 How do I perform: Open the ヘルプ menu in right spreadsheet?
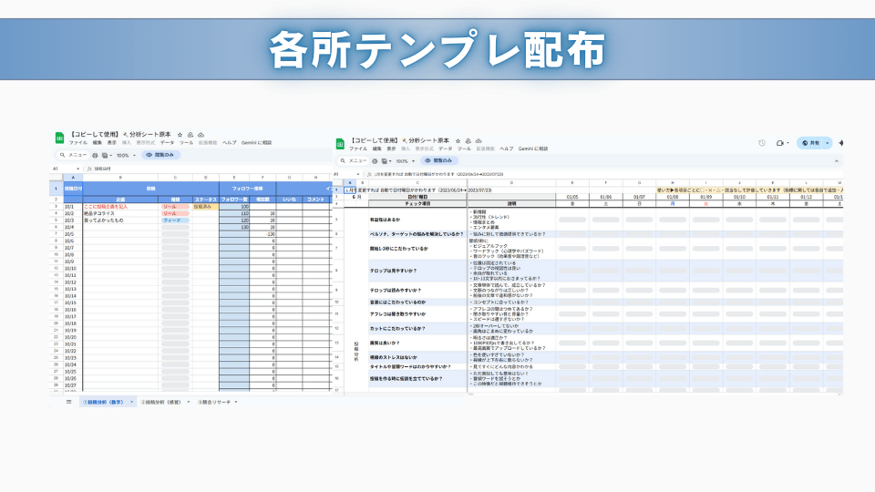click(x=506, y=149)
